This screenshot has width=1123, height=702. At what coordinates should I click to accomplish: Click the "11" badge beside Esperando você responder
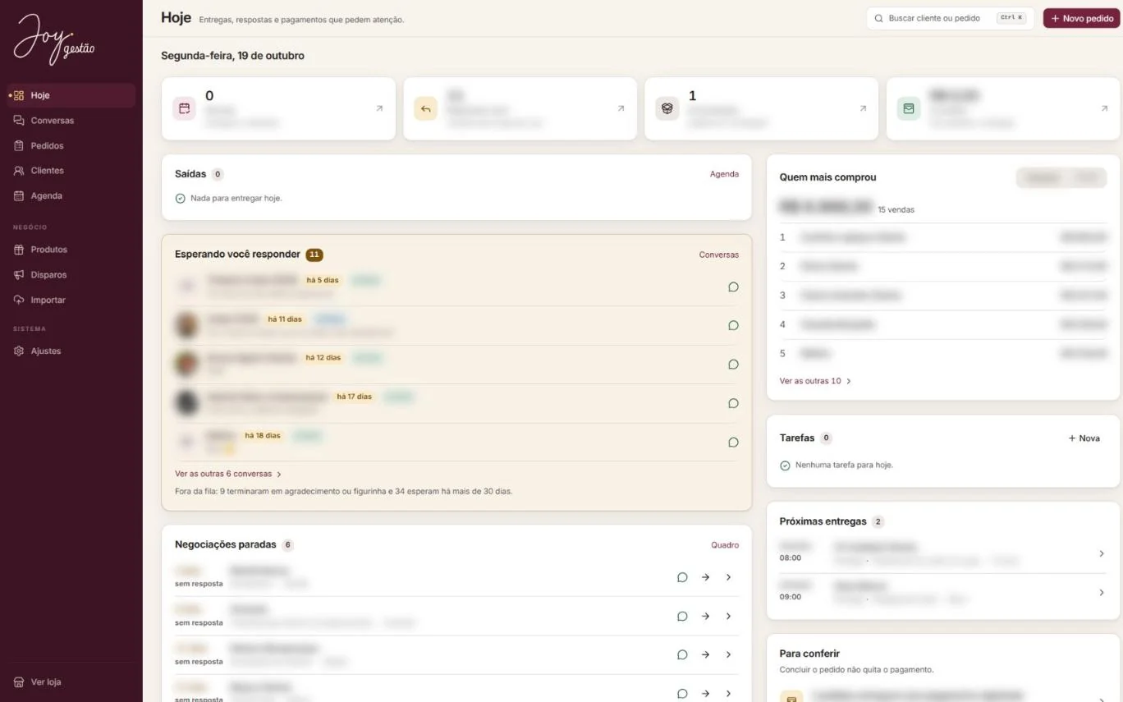(314, 255)
